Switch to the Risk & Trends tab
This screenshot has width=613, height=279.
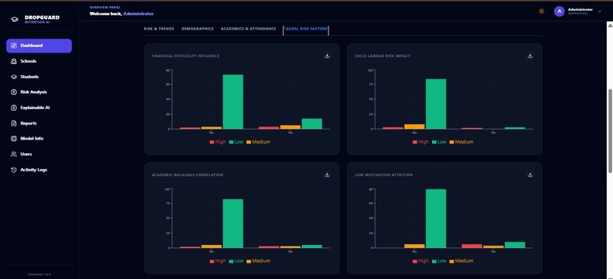(x=159, y=29)
